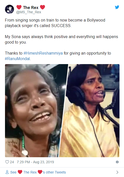Expand other tweets with right chevron
The image size is (124, 177).
click(117, 172)
